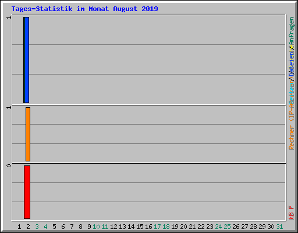Click green day label 10 on the x-axis

(x=96, y=227)
